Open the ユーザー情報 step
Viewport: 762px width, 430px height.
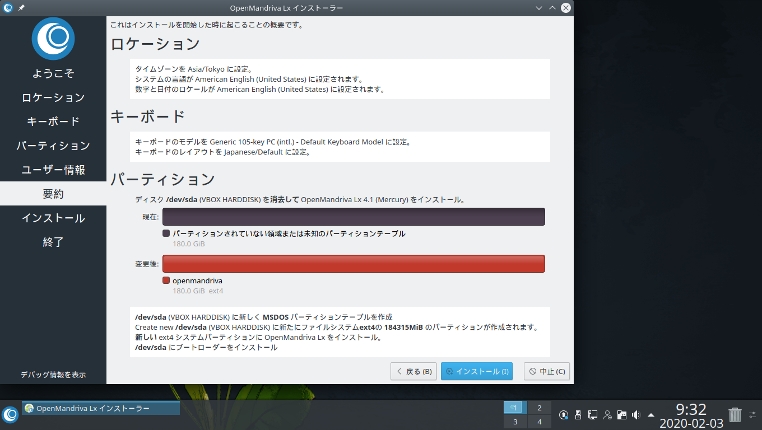(x=53, y=170)
